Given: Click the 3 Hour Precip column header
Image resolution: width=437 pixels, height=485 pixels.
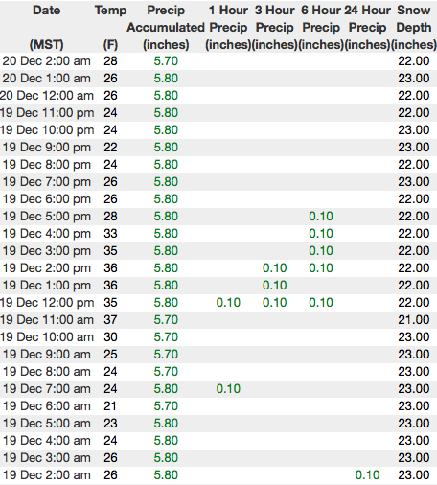Looking at the screenshot, I should 275,27.
